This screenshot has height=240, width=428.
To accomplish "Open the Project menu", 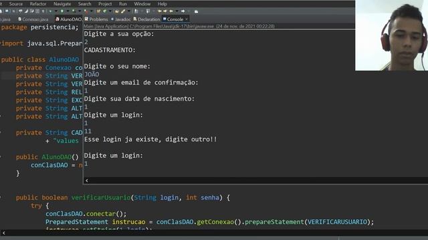I will click(x=105, y=4).
